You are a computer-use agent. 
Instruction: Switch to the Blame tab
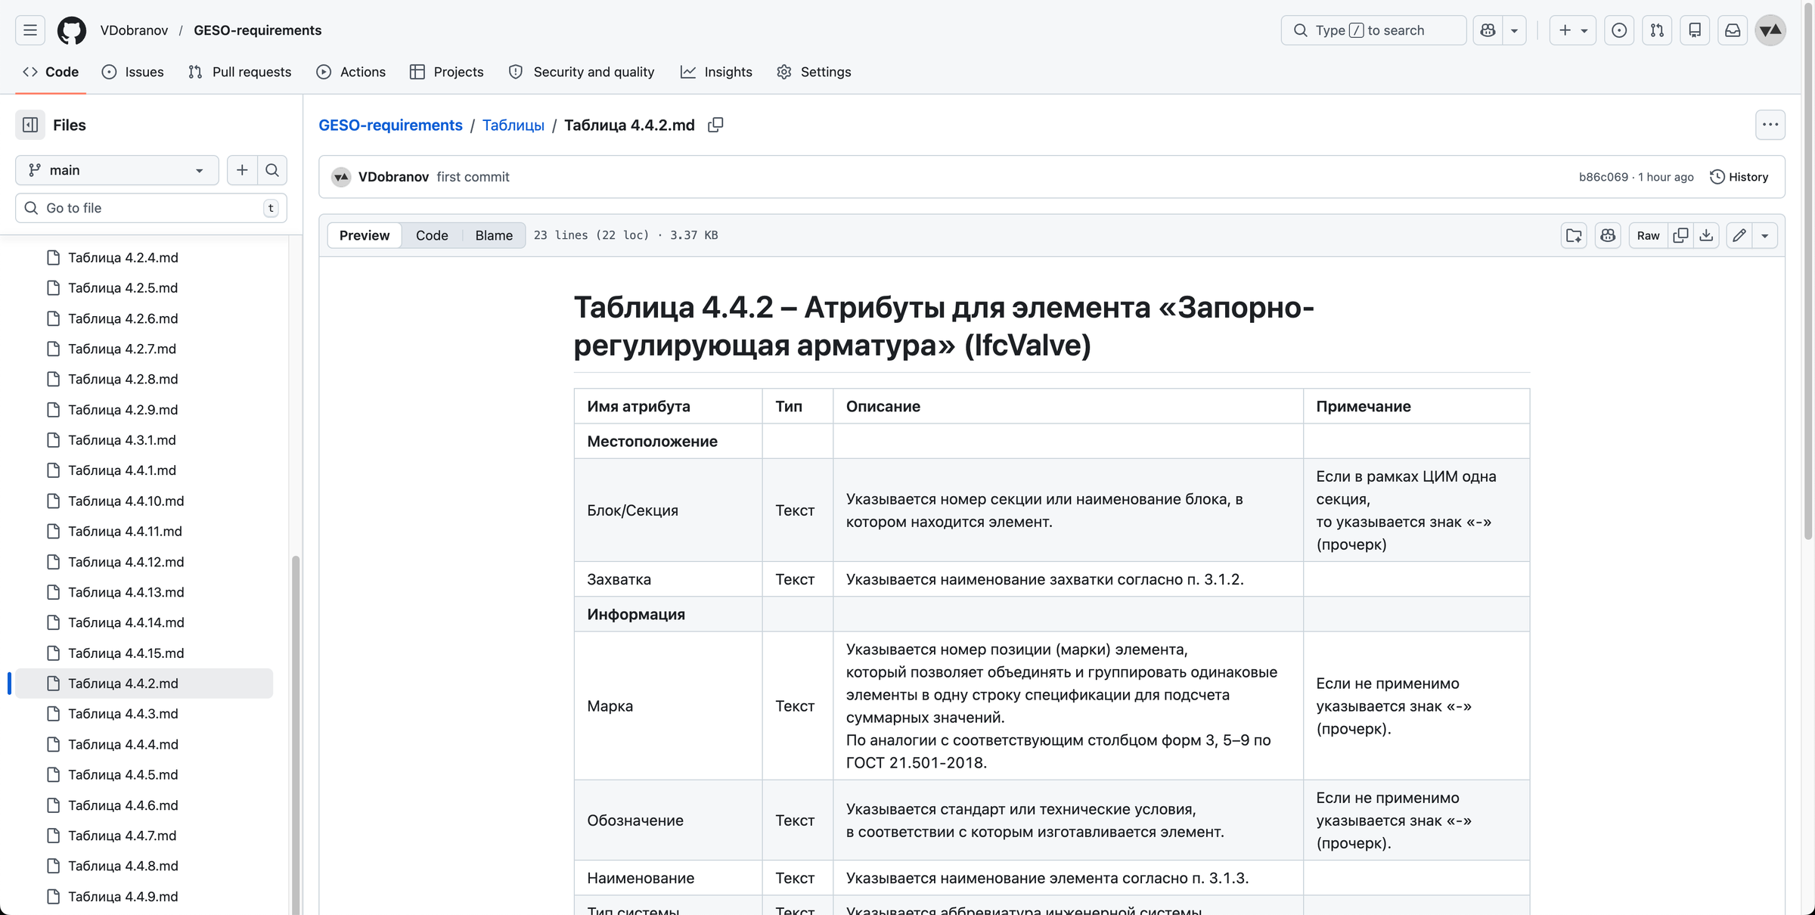[x=493, y=235]
